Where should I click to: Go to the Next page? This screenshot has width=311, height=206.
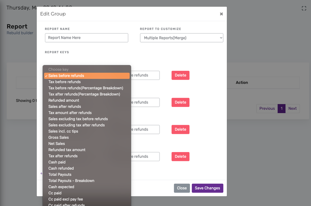(x=292, y=109)
